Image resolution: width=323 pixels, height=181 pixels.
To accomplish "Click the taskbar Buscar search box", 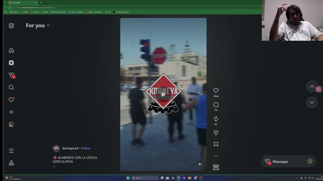I will click(x=145, y=178).
